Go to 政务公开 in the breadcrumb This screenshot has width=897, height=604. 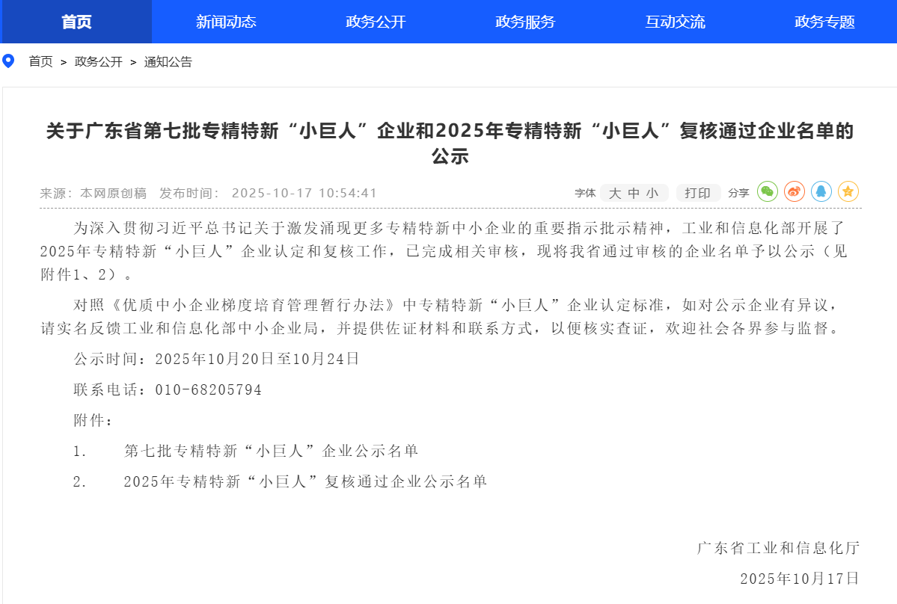click(98, 62)
